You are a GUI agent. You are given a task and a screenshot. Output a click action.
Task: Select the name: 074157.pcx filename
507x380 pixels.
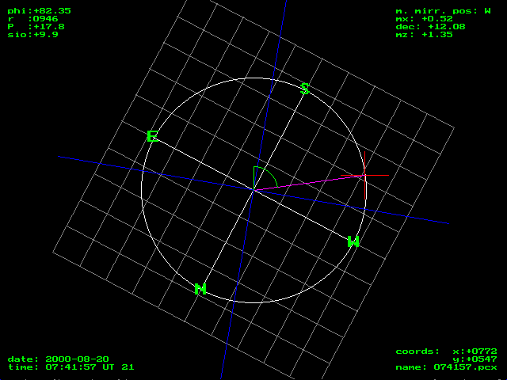point(446,367)
